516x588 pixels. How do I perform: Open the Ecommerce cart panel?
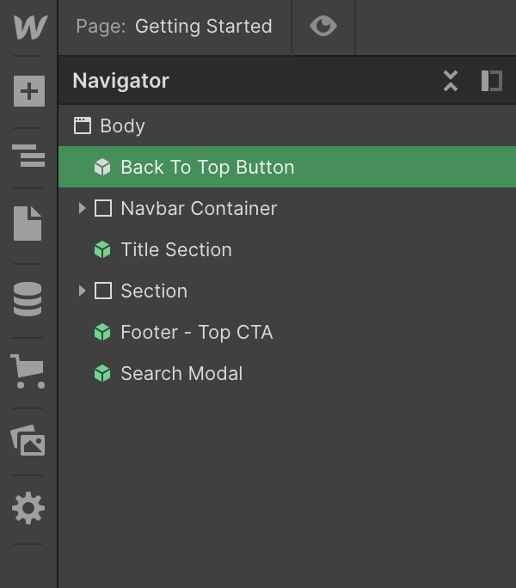point(28,370)
